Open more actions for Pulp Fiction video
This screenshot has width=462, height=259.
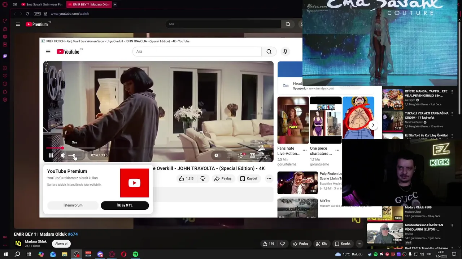pyautogui.click(x=269, y=178)
